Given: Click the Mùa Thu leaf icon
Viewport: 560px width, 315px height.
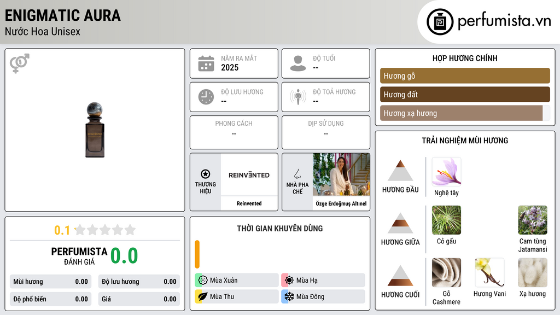Looking at the screenshot, I should pyautogui.click(x=203, y=296).
